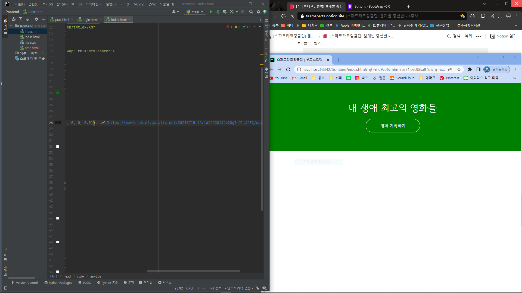The width and height of the screenshot is (522, 293).
Task: Open the VCS(S) menu
Action: coord(139,4)
